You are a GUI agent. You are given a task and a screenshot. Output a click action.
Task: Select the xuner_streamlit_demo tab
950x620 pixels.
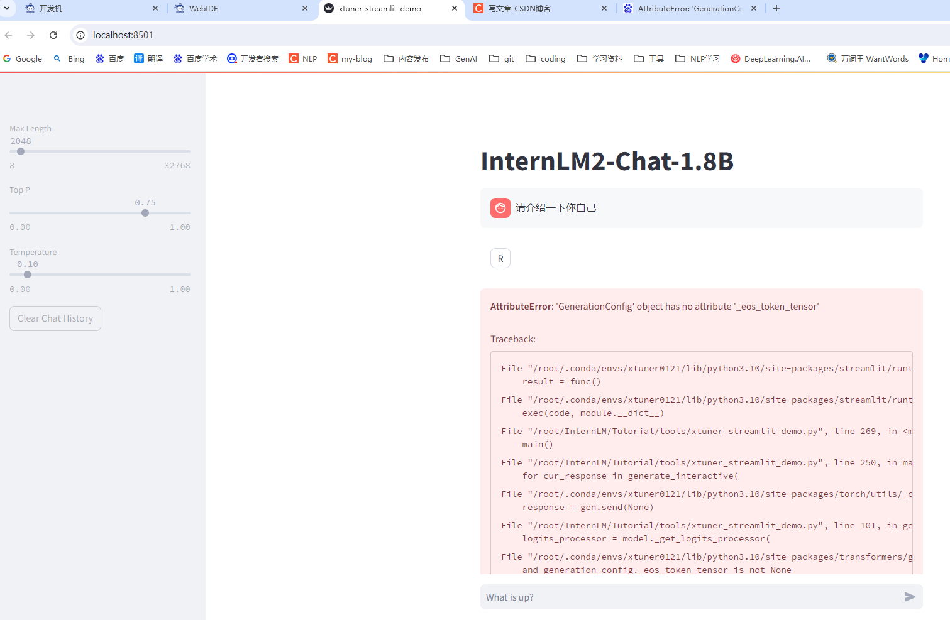click(x=391, y=8)
